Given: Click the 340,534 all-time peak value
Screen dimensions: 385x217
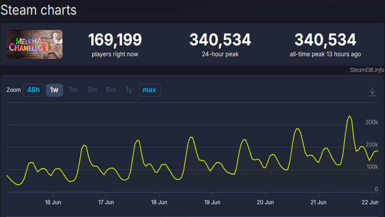Looking at the screenshot, I should 325,40.
